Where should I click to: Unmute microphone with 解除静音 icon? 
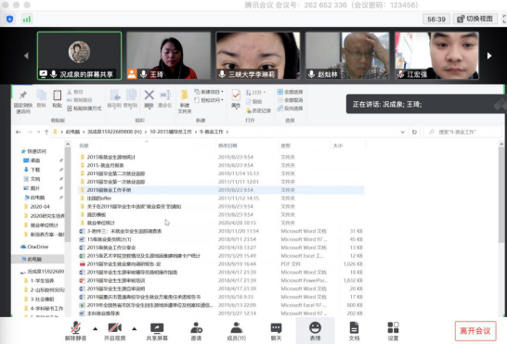[75, 331]
